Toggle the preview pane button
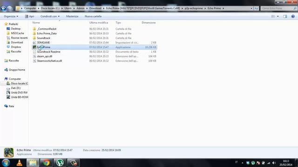Screen dimensions: 298x167 285,17
